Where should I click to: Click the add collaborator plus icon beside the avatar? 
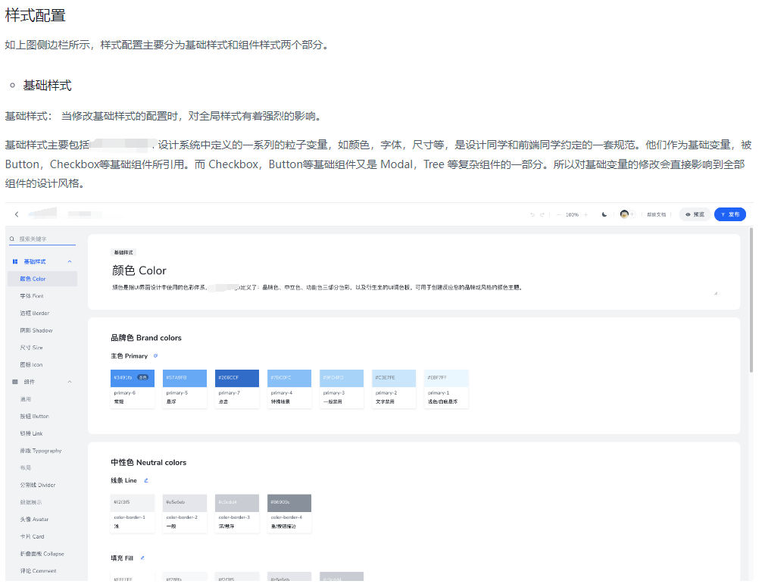(x=632, y=214)
